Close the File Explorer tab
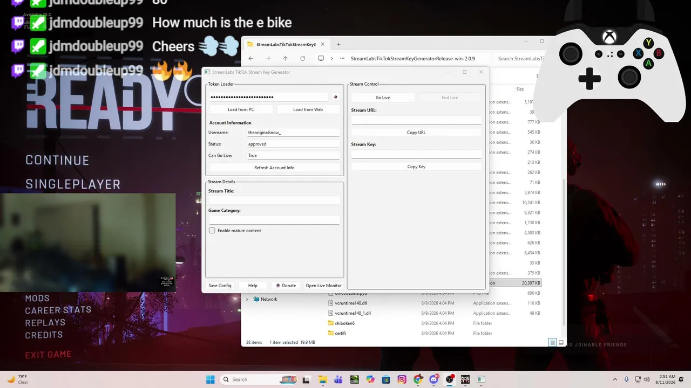 coord(322,44)
